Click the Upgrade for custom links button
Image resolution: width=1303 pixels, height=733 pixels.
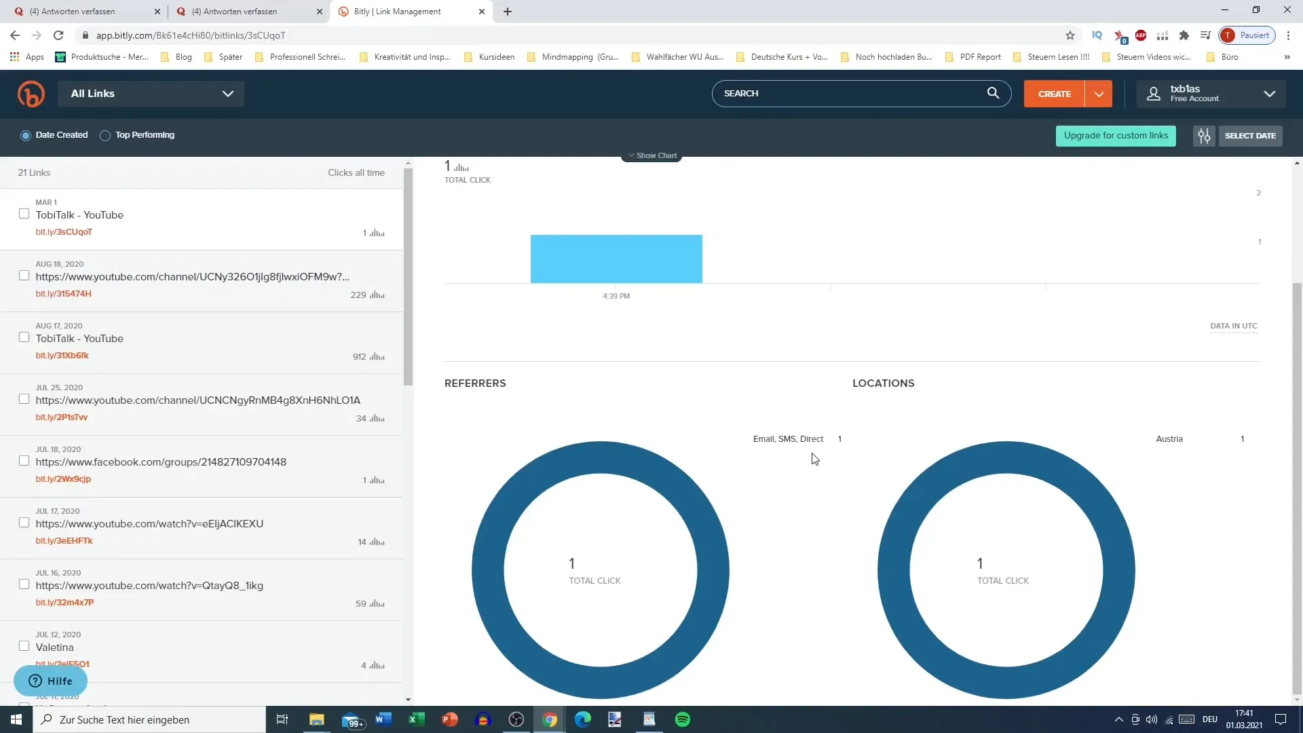click(1116, 135)
